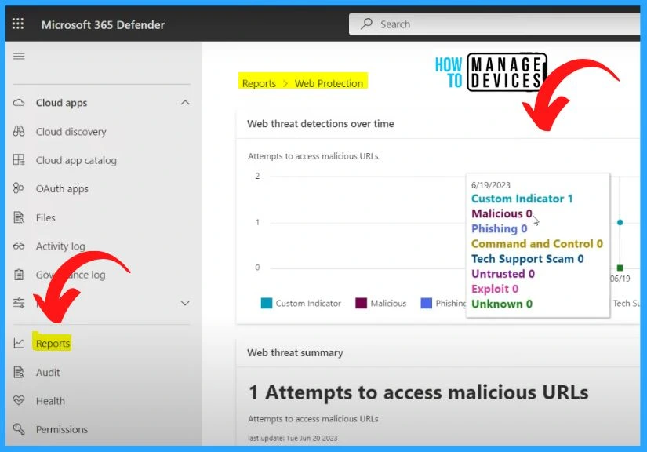Click 'Custom Indicator 1' in the tooltip

click(x=522, y=199)
